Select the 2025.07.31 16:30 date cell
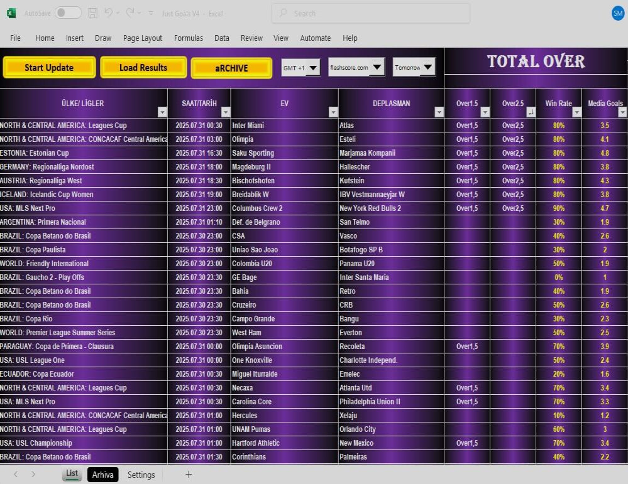Viewport: 628px width, 484px height. (199, 153)
